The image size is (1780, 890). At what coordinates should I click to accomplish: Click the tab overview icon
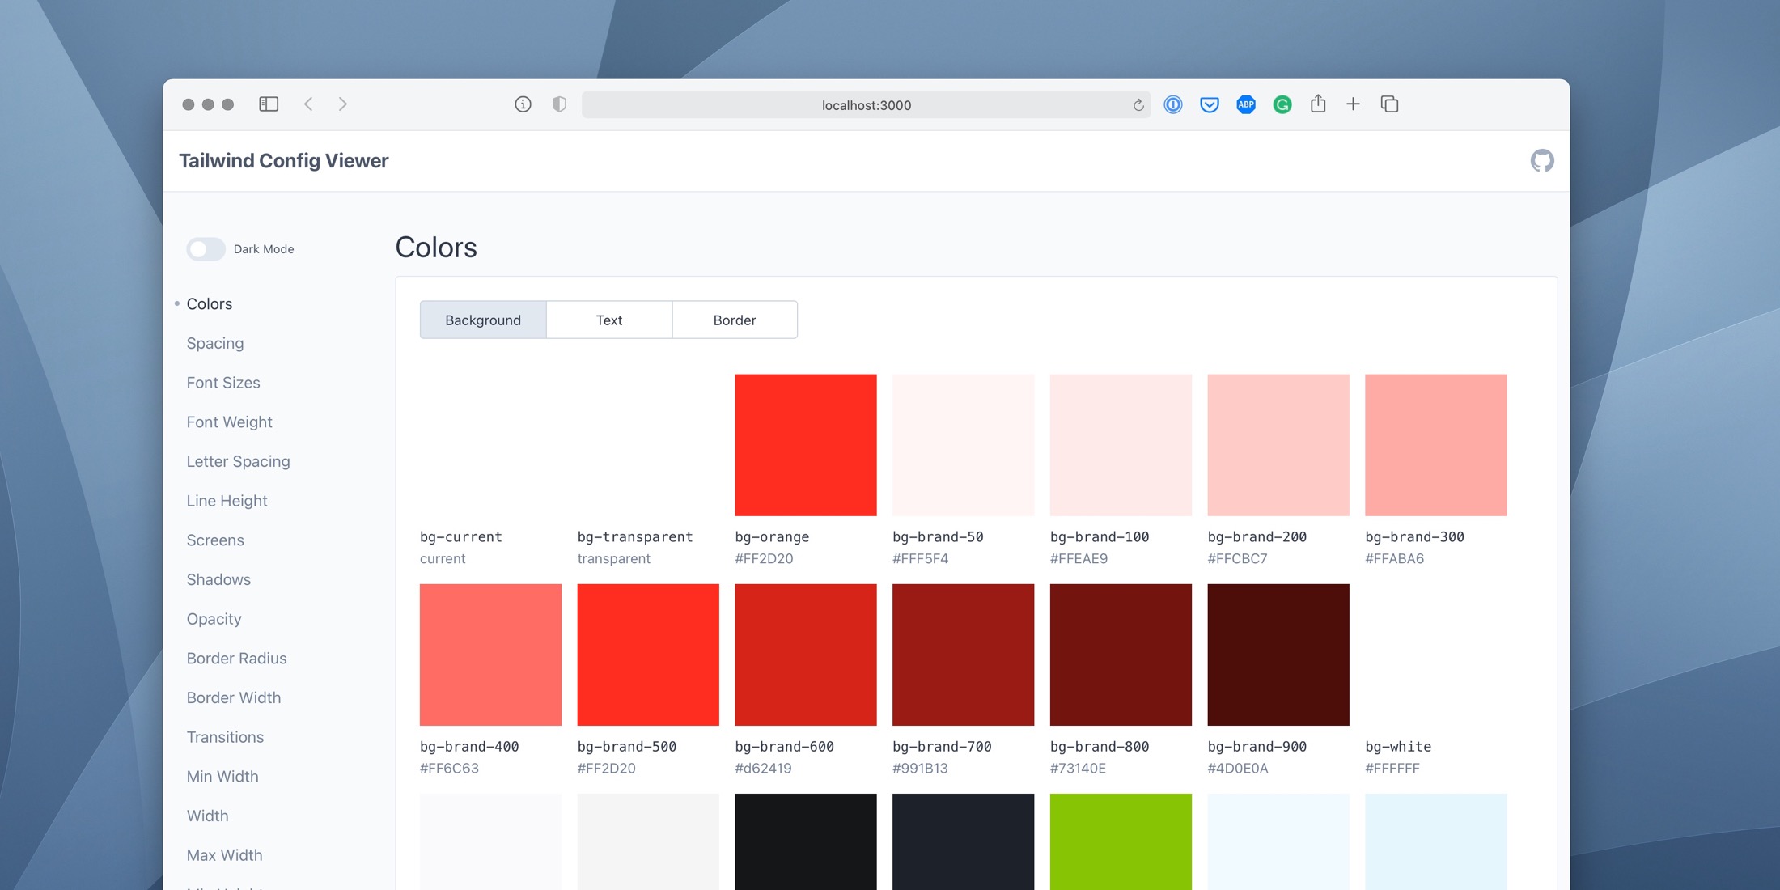[x=1389, y=104]
